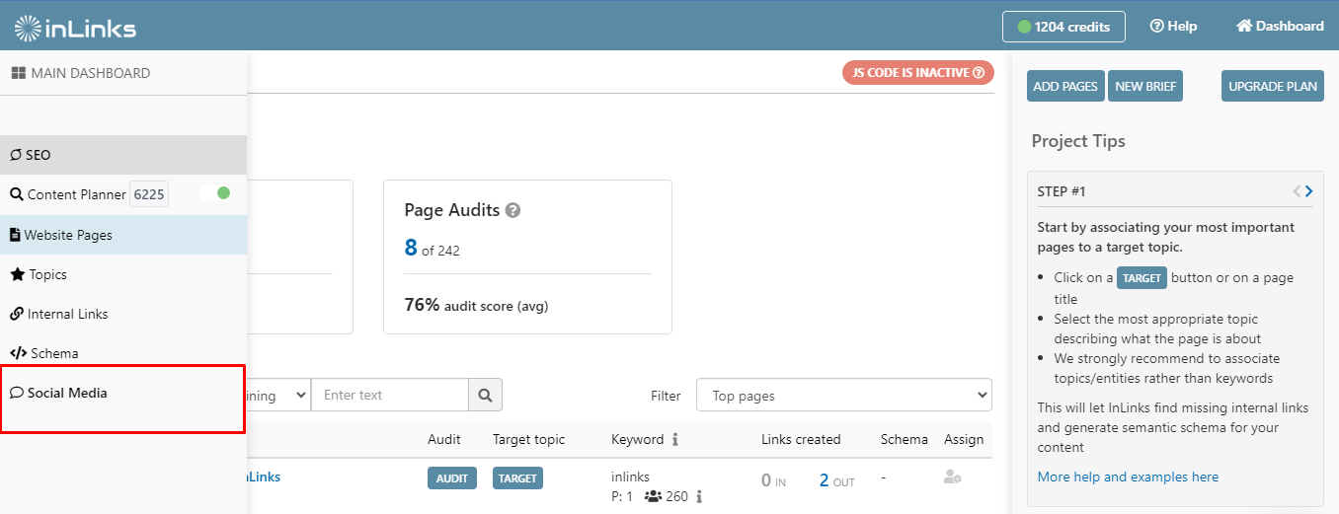Click the assign user icon
This screenshot has width=1339, height=514.
point(953,477)
